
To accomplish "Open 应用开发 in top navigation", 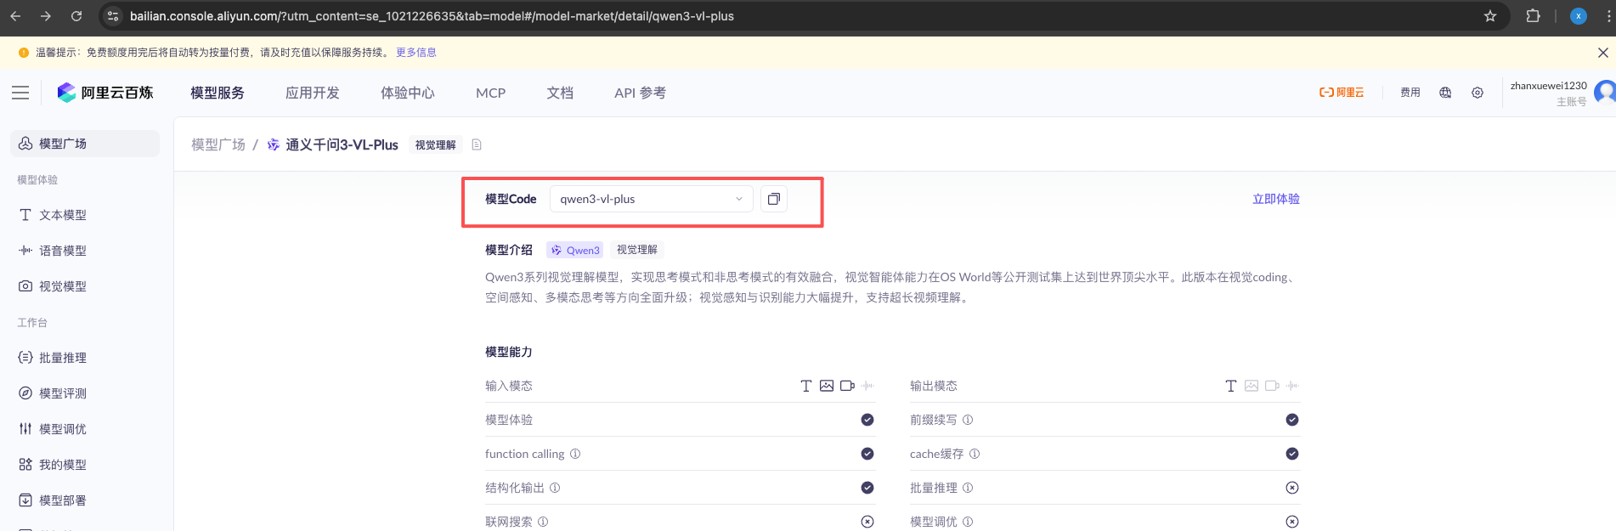I will click(312, 93).
